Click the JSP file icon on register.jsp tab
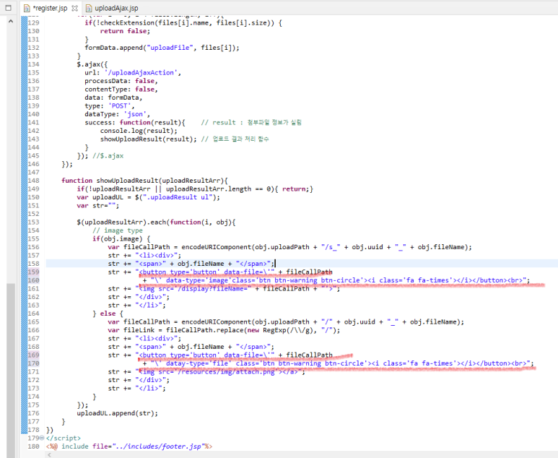The image size is (558, 458). click(26, 8)
